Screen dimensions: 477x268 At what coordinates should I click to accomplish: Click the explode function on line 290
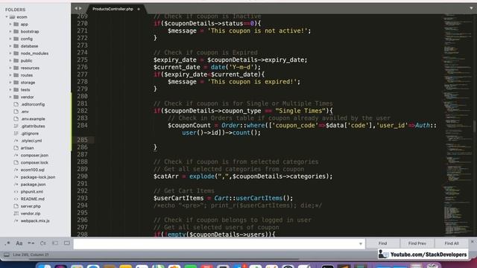202,176
